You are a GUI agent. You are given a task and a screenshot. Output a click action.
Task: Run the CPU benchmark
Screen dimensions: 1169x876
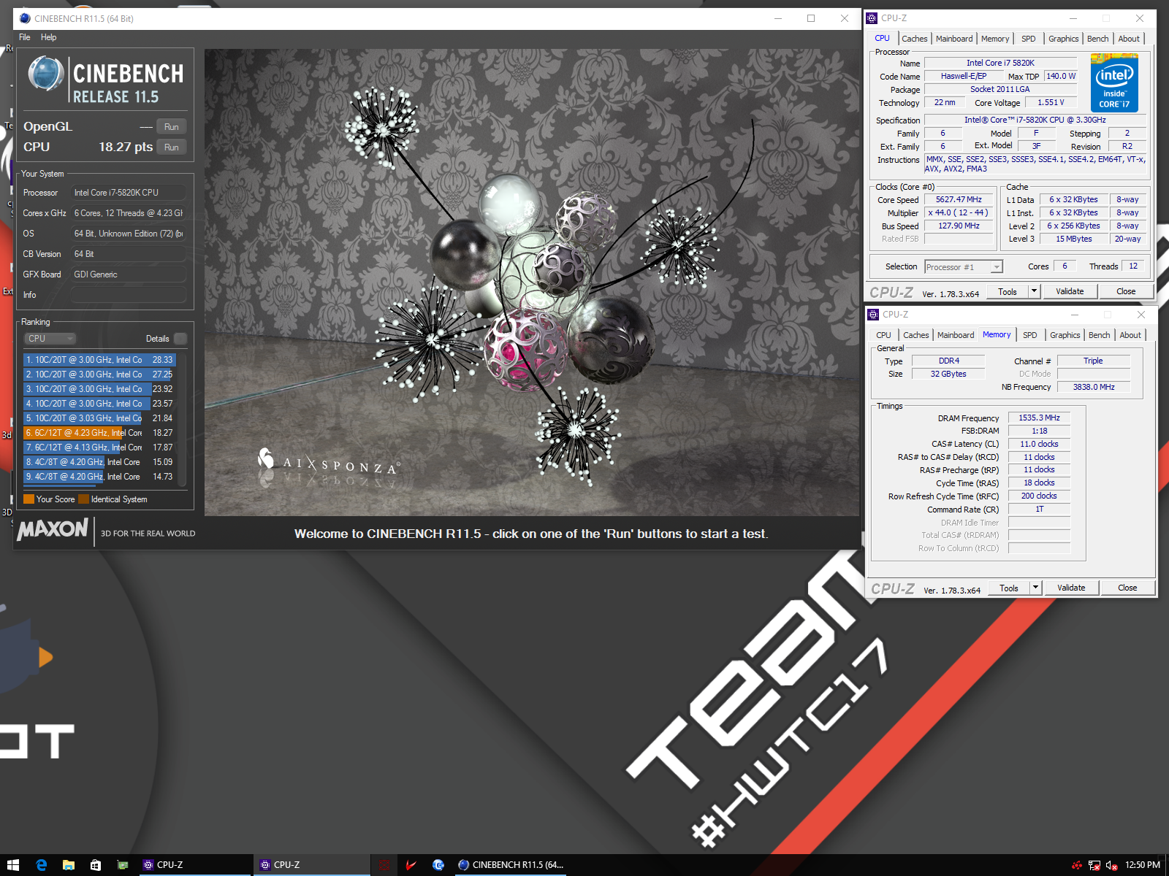172,147
